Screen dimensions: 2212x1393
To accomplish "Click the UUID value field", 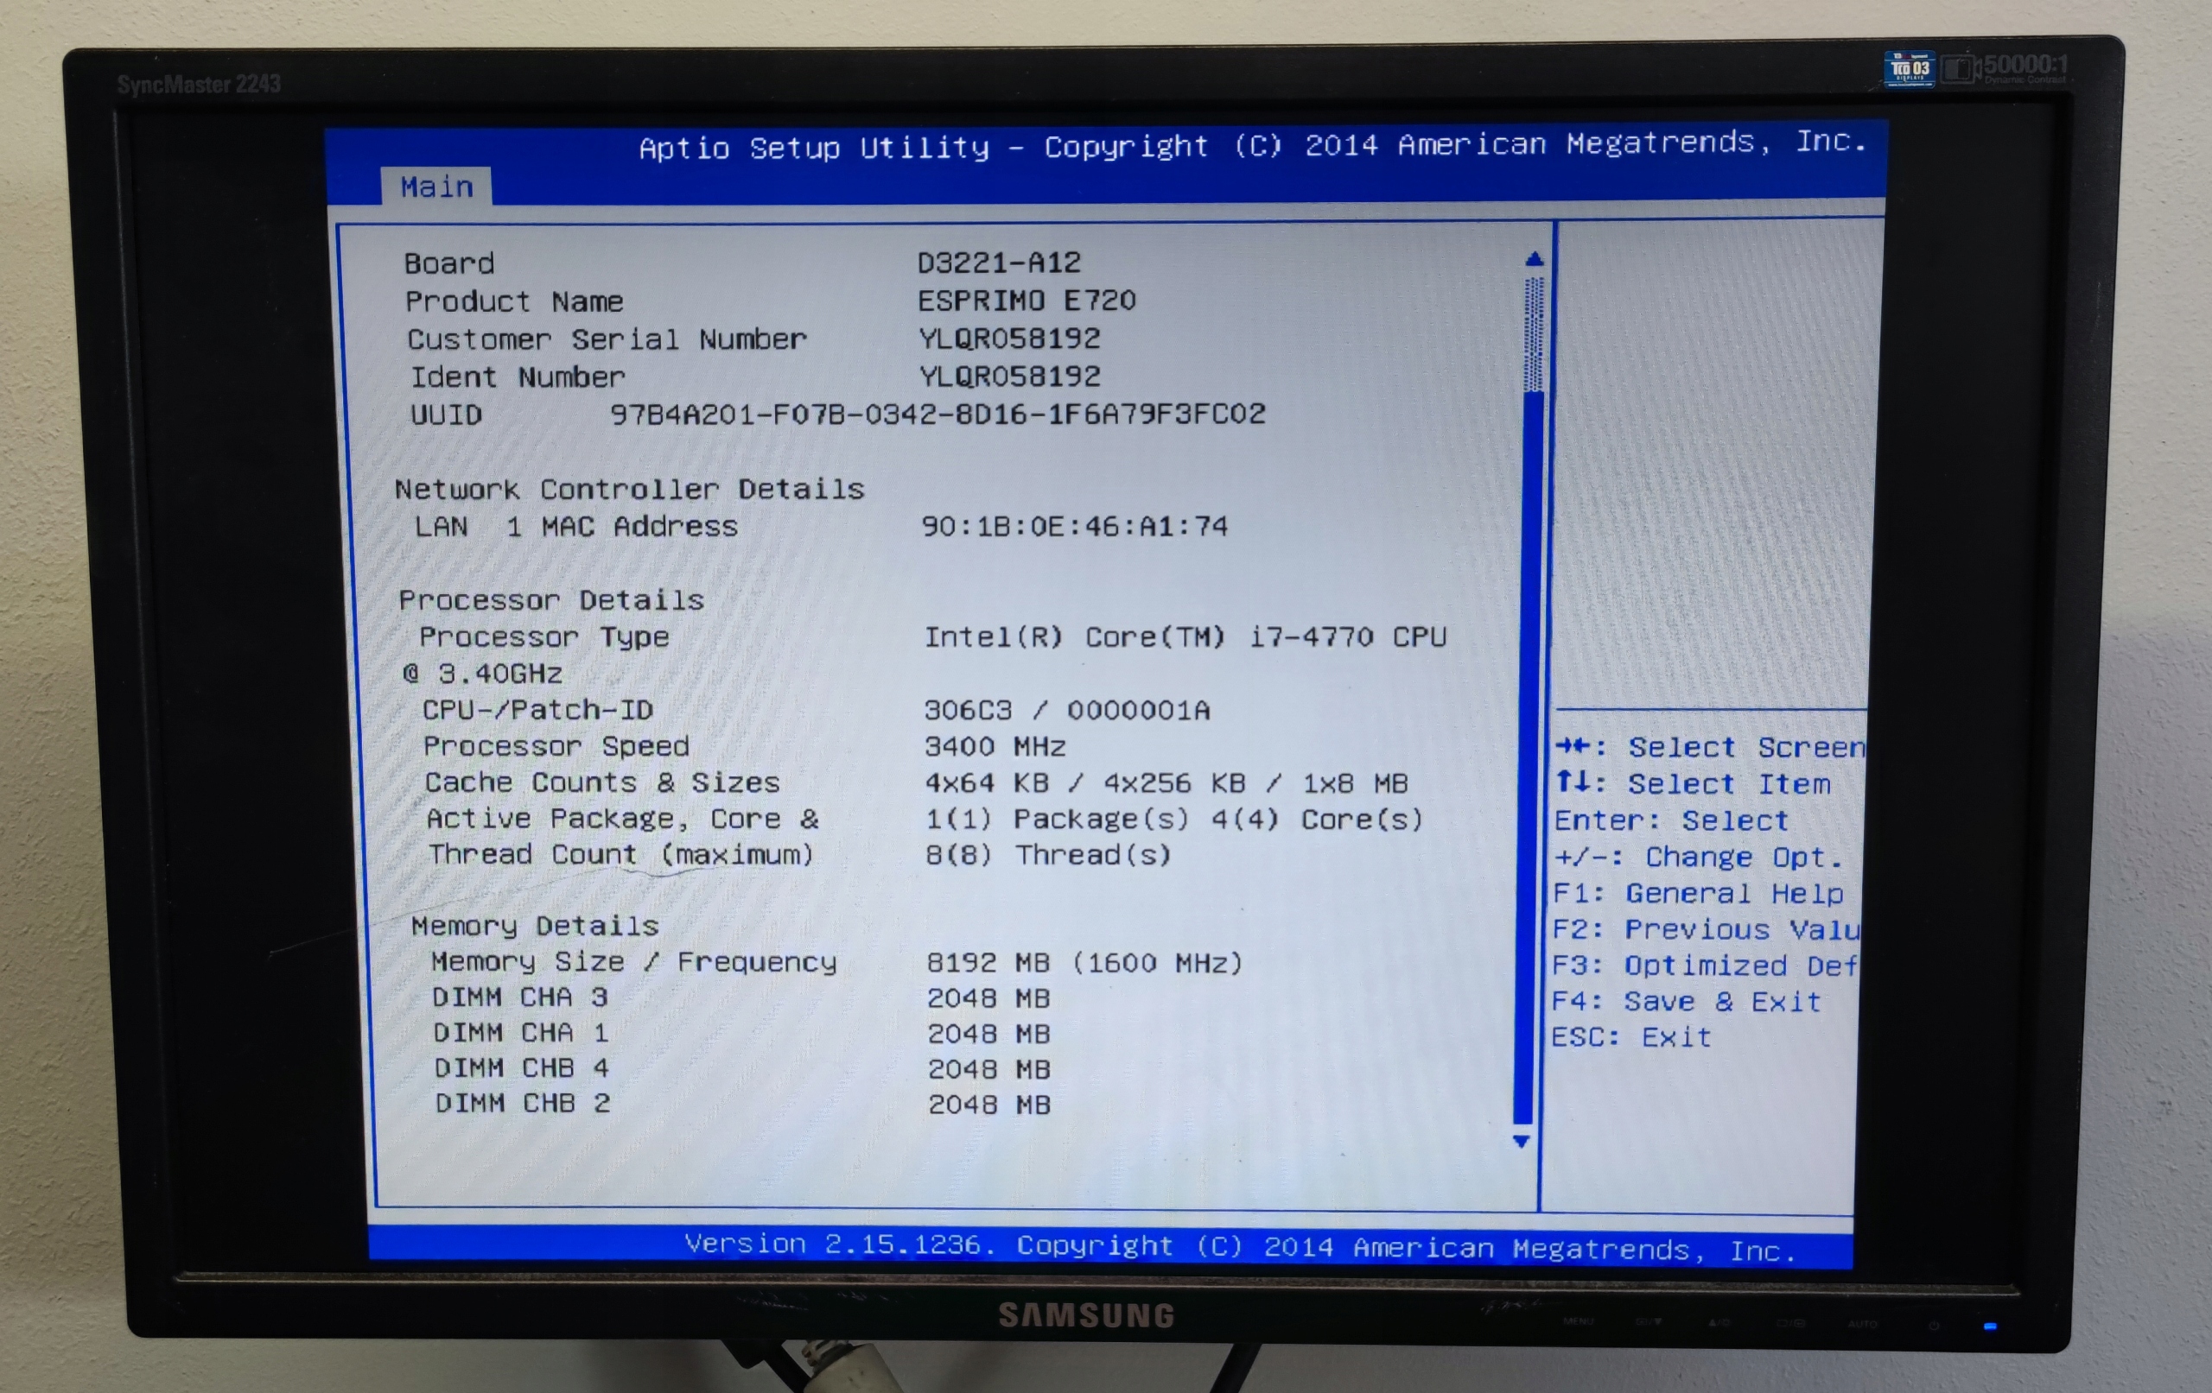I will click(x=937, y=415).
